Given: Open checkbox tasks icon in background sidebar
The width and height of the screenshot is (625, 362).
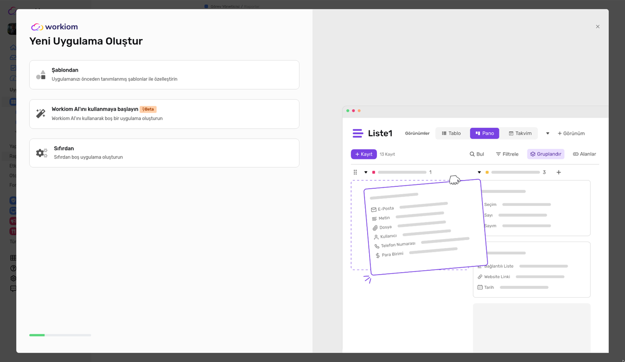Looking at the screenshot, I should [13, 68].
